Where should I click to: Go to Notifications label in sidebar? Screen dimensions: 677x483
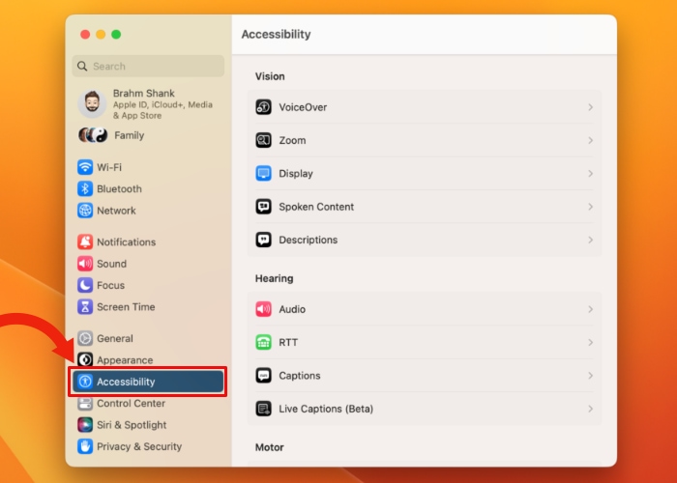click(x=126, y=241)
